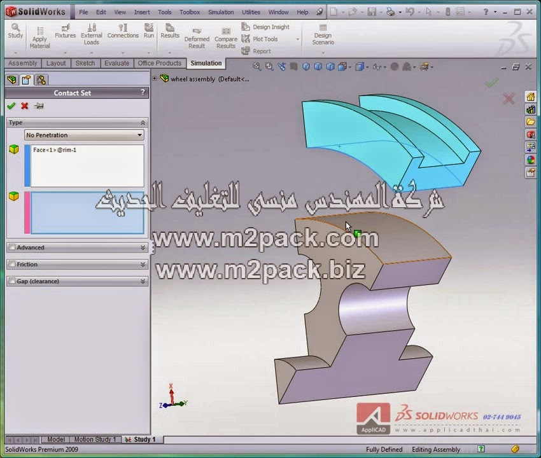The image size is (541, 458).
Task: Open the Simulation menu
Action: tap(221, 12)
